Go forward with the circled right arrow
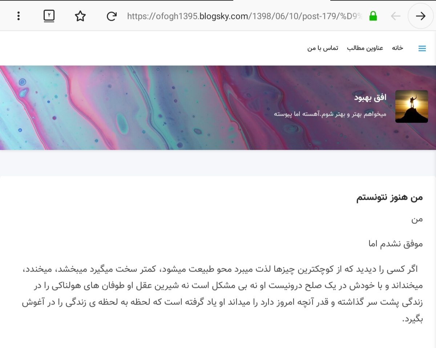This screenshot has width=436, height=348. [x=421, y=16]
